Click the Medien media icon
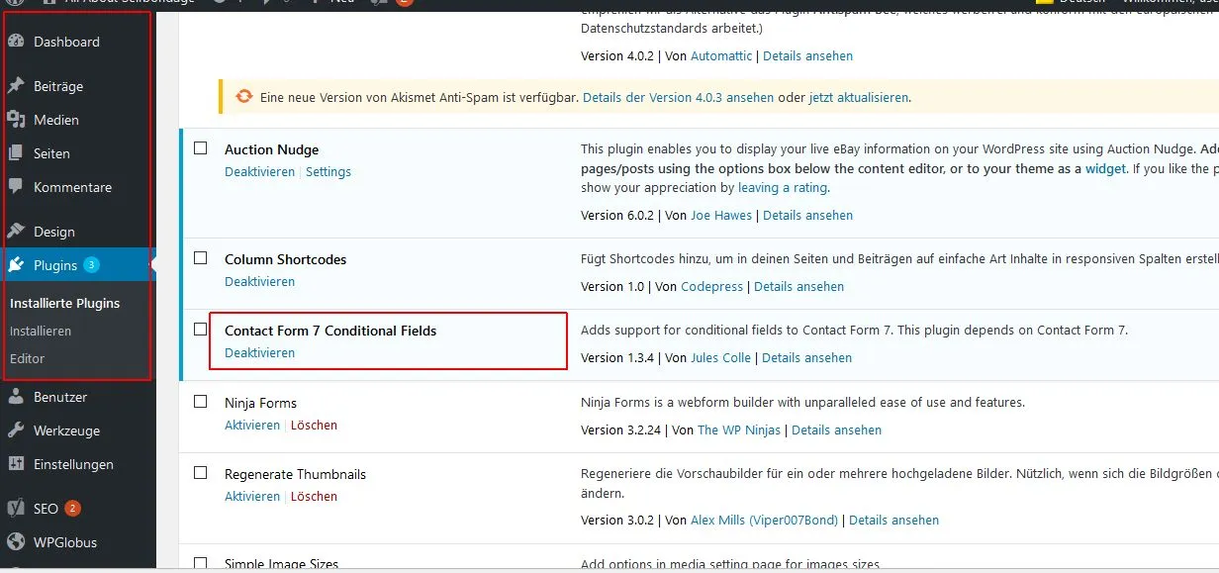Screen dimensions: 1219x573 (x=16, y=120)
